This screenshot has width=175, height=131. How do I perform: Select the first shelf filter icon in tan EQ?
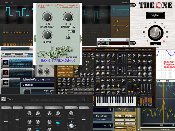pyautogui.click(x=119, y=116)
